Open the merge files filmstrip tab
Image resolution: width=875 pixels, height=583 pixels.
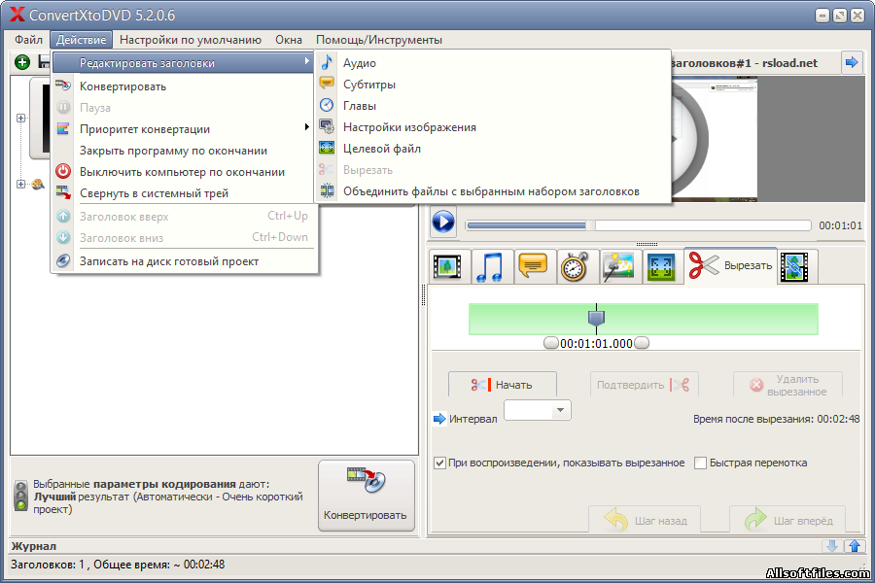794,266
